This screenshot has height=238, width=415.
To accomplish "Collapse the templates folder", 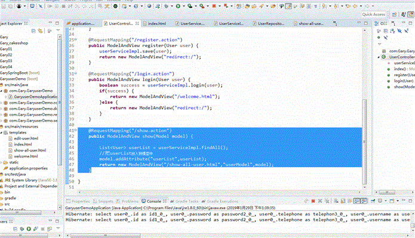I will tap(1, 132).
